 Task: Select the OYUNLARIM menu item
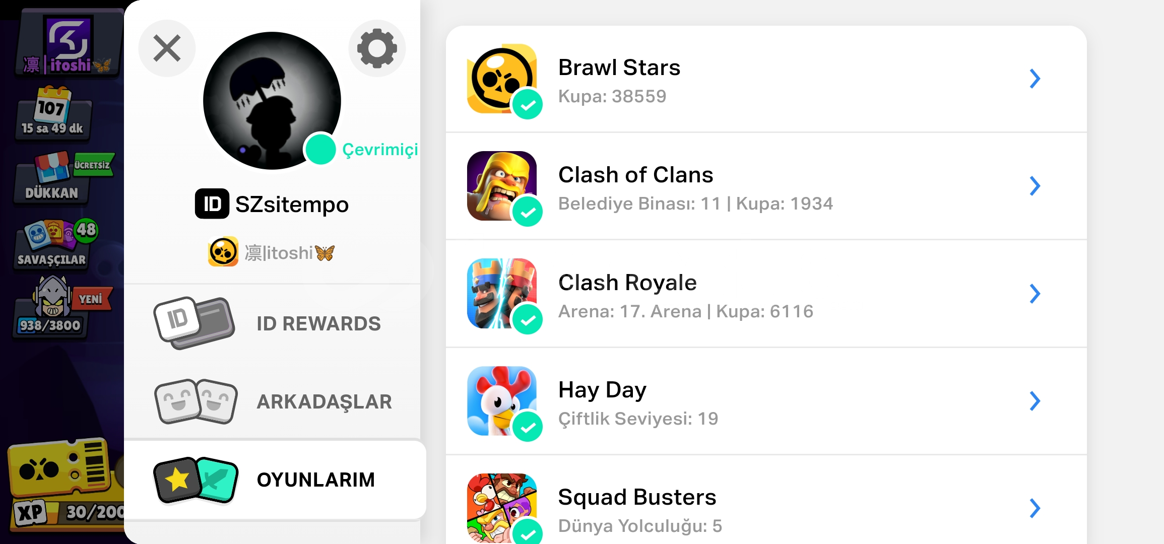(275, 480)
